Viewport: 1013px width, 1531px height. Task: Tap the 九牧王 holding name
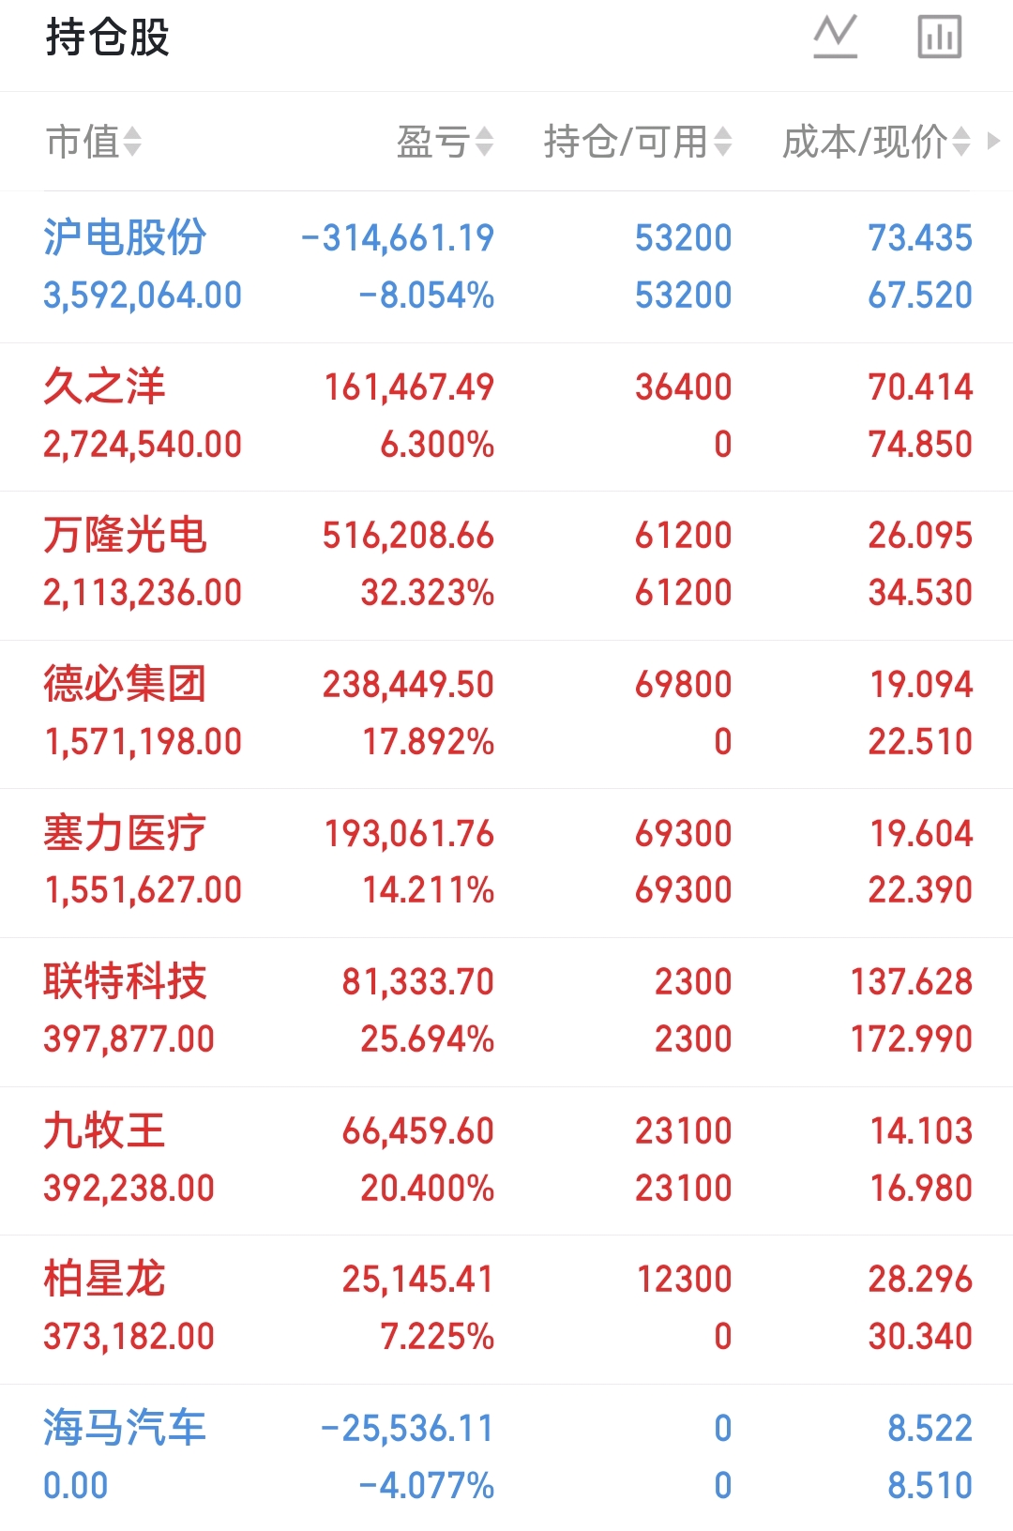pos(104,1130)
